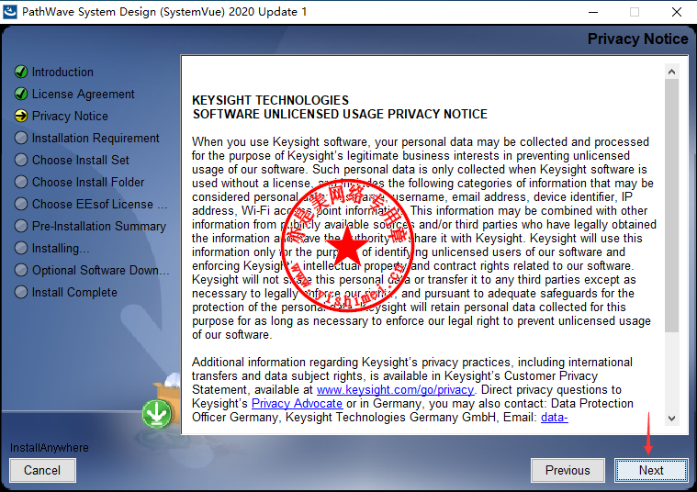The width and height of the screenshot is (697, 492).
Task: Select the Installing... step label
Action: coord(61,249)
